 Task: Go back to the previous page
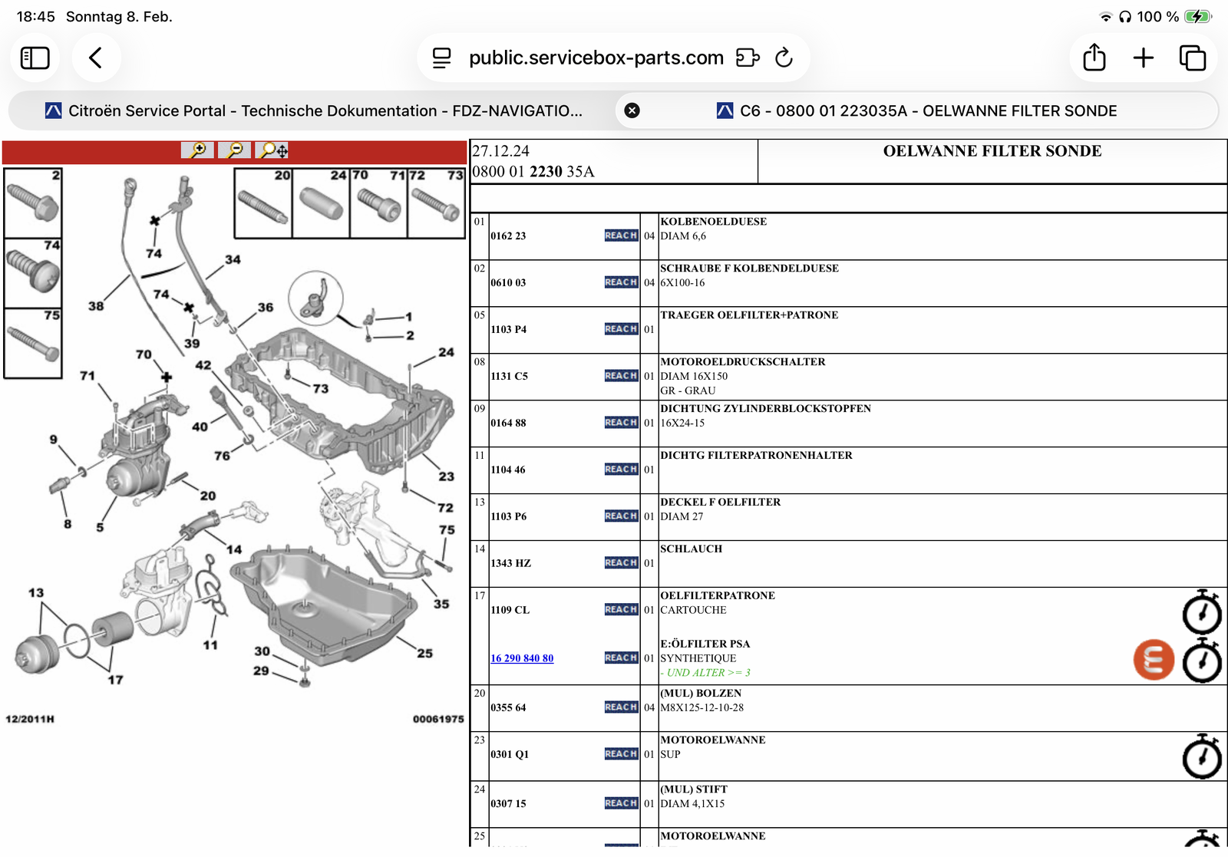[96, 58]
